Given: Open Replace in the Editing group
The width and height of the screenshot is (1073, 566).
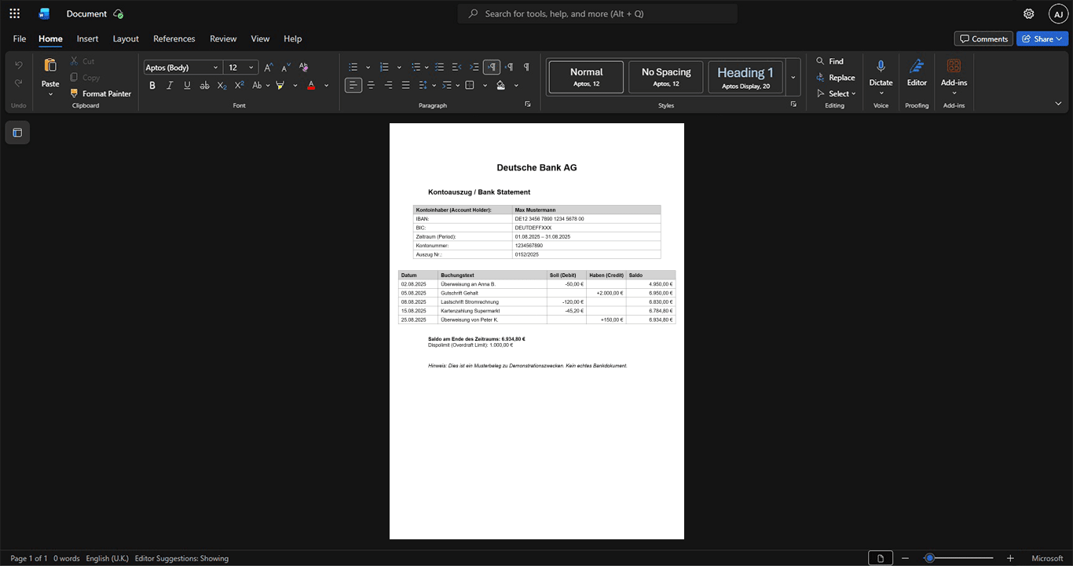Looking at the screenshot, I should pos(835,78).
